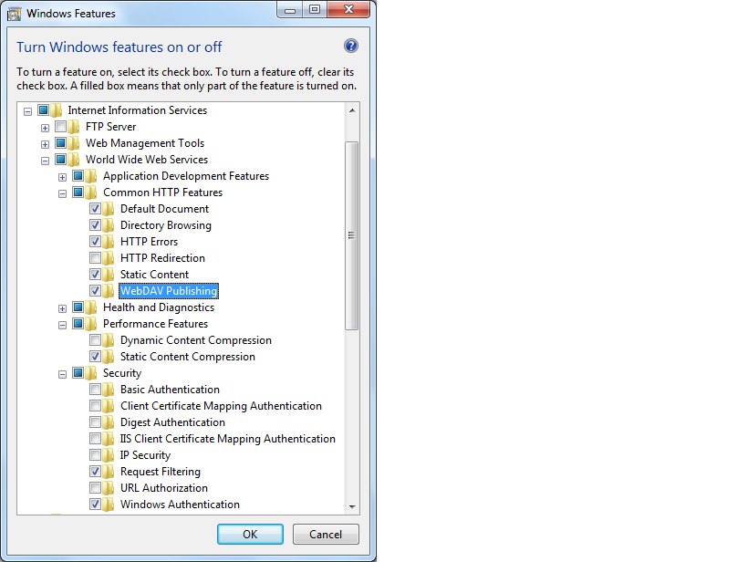
Task: Collapse the Internet Information Services node
Action: pyautogui.click(x=27, y=111)
